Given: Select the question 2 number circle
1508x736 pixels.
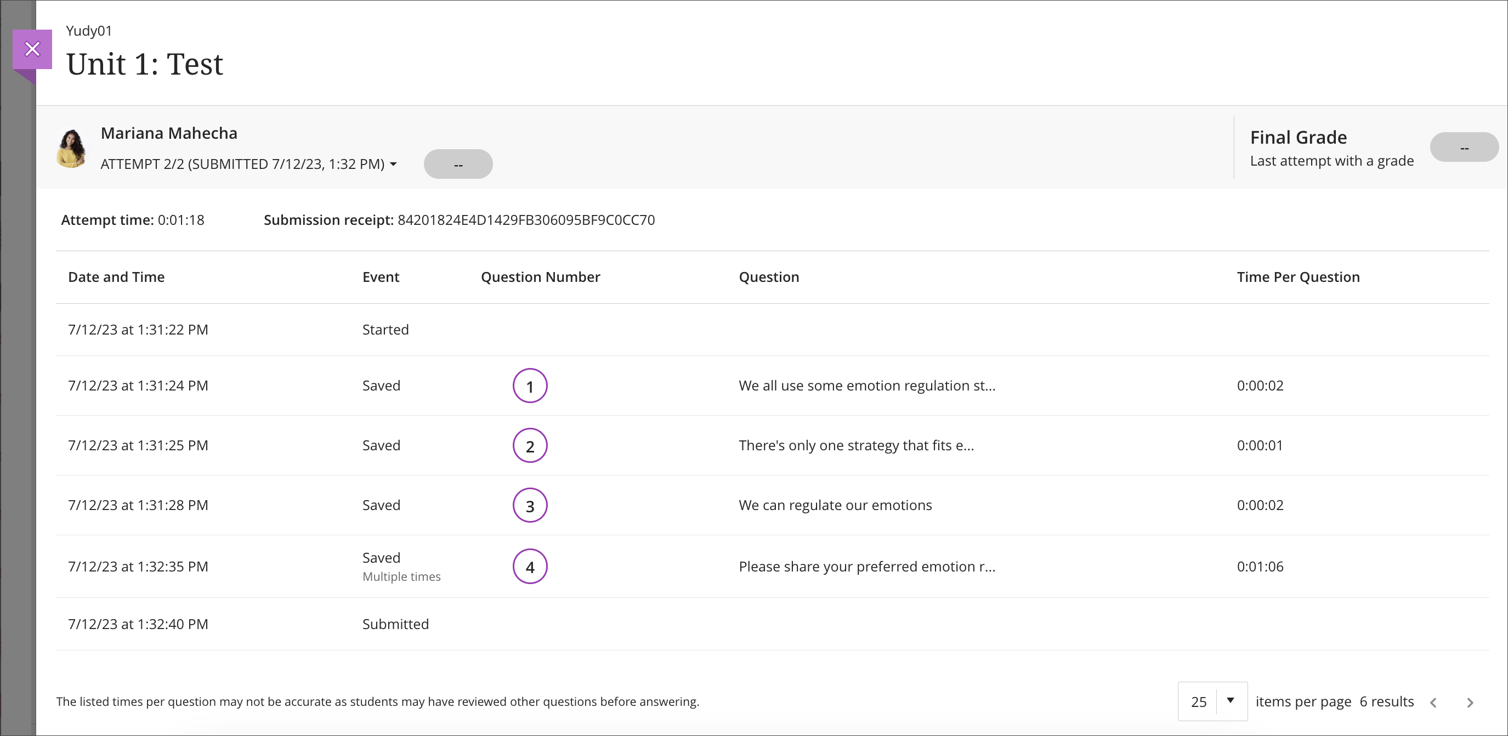Looking at the screenshot, I should pyautogui.click(x=530, y=445).
